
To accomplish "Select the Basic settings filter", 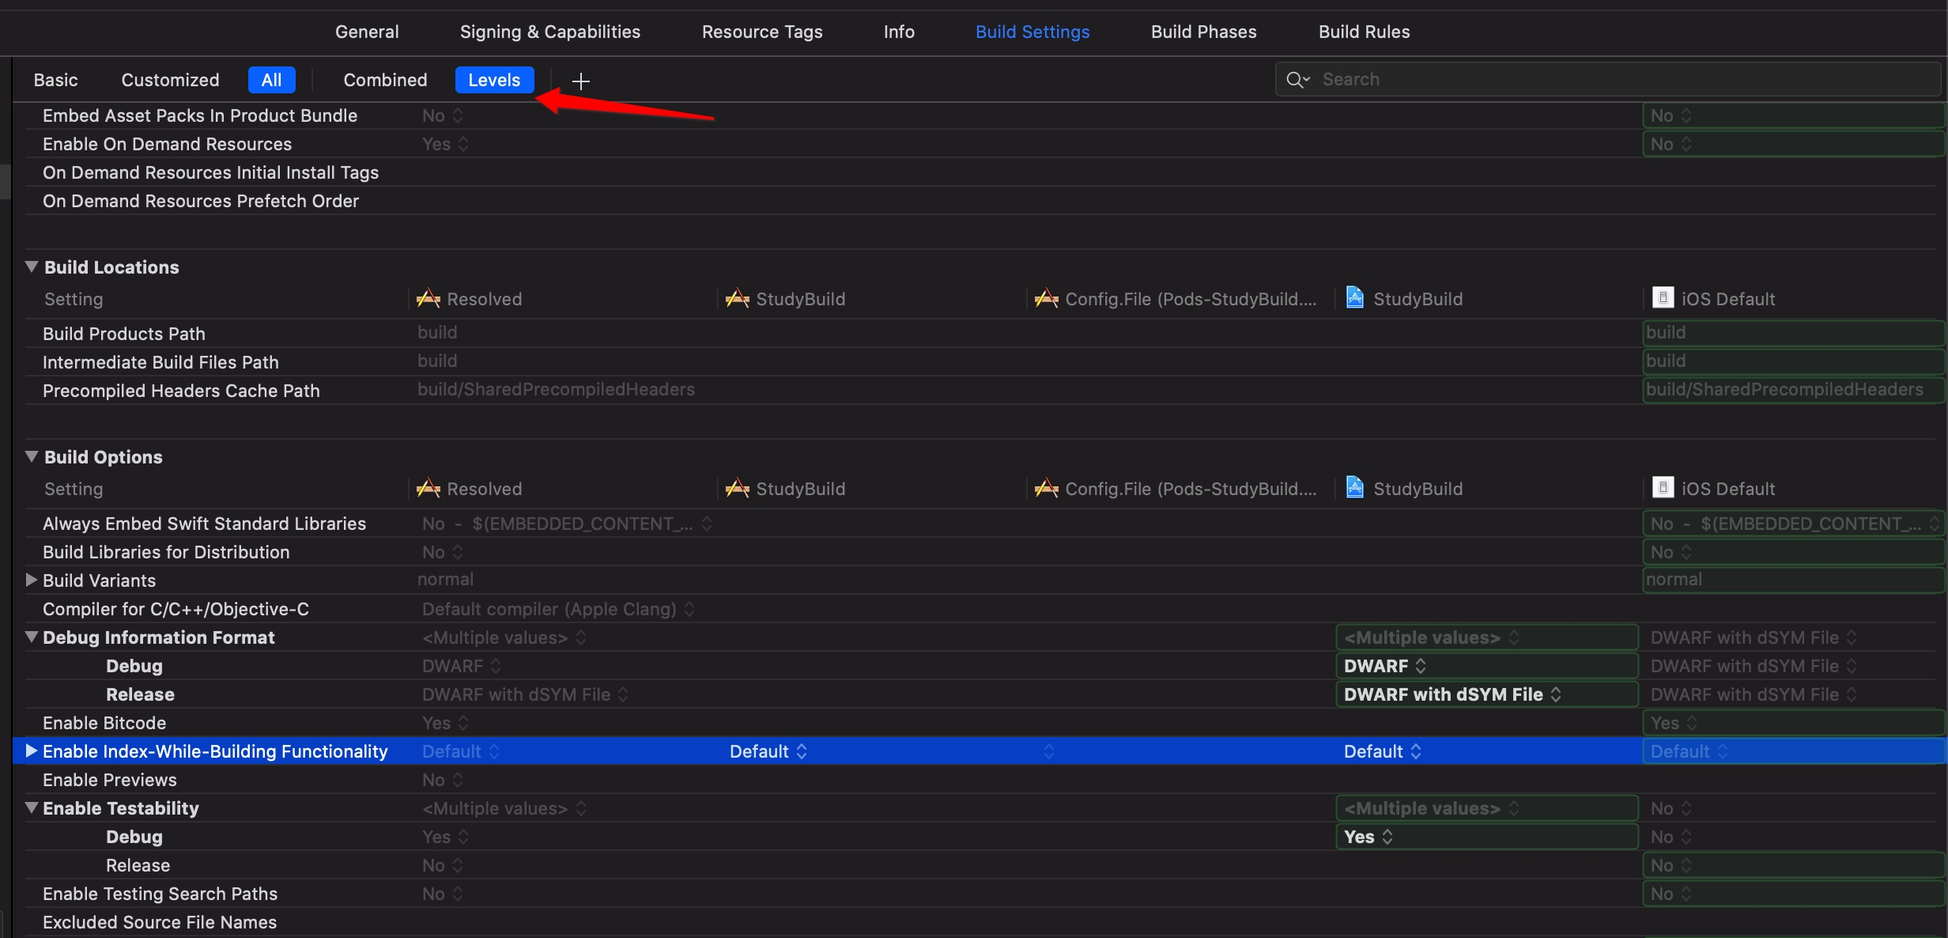I will [55, 80].
